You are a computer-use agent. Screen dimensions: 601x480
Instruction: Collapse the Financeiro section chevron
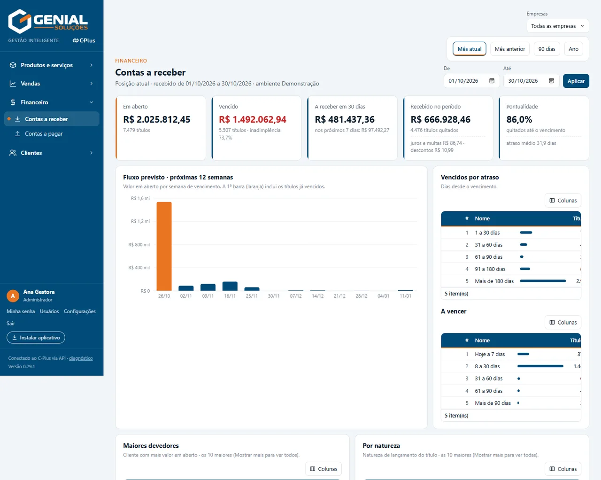click(x=92, y=102)
